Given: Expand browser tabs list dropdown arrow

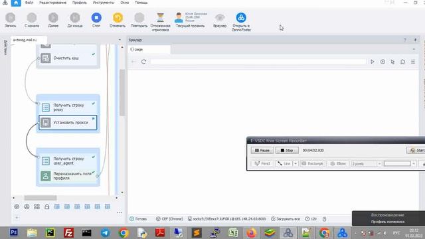Looking at the screenshot, I should pyautogui.click(x=414, y=50).
